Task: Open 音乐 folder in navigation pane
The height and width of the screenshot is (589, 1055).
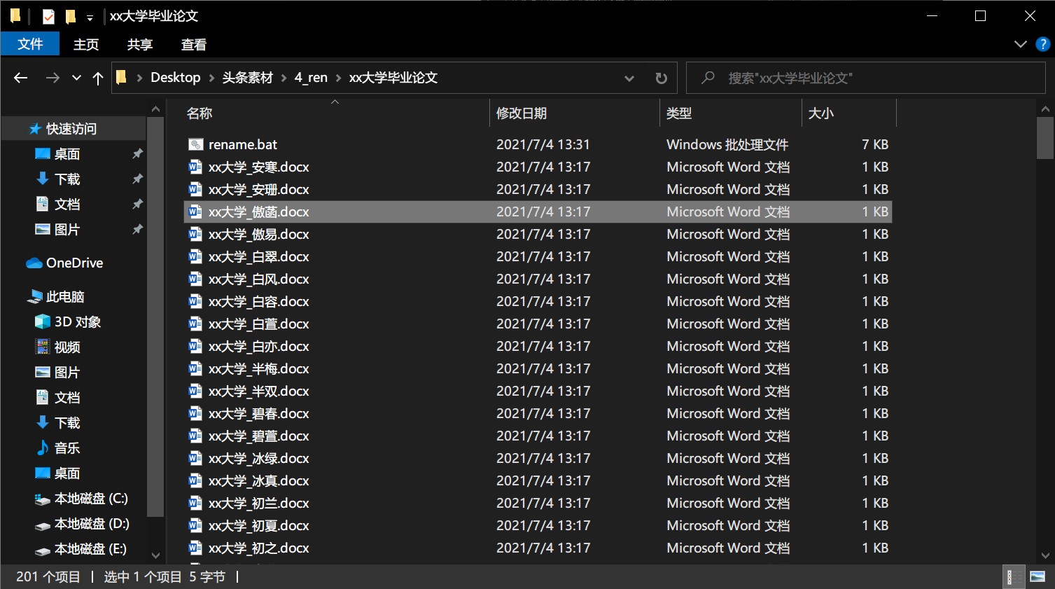Action: tap(67, 448)
